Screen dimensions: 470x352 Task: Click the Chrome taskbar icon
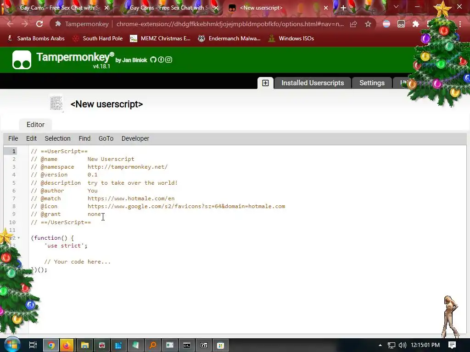(x=51, y=345)
